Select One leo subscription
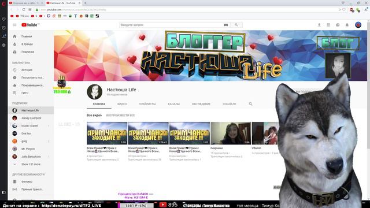The image size is (370, 208). coord(31,133)
